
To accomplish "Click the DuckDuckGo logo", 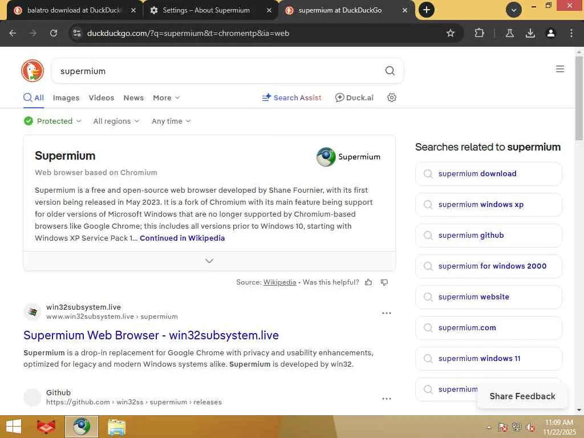I will pyautogui.click(x=33, y=70).
